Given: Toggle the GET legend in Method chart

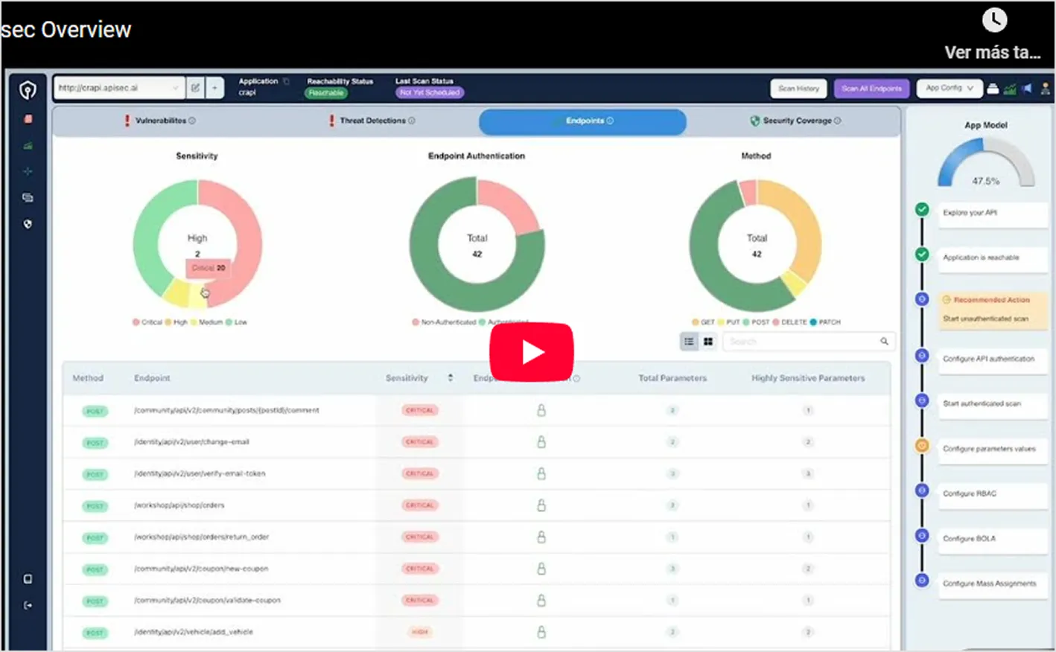Looking at the screenshot, I should [703, 322].
